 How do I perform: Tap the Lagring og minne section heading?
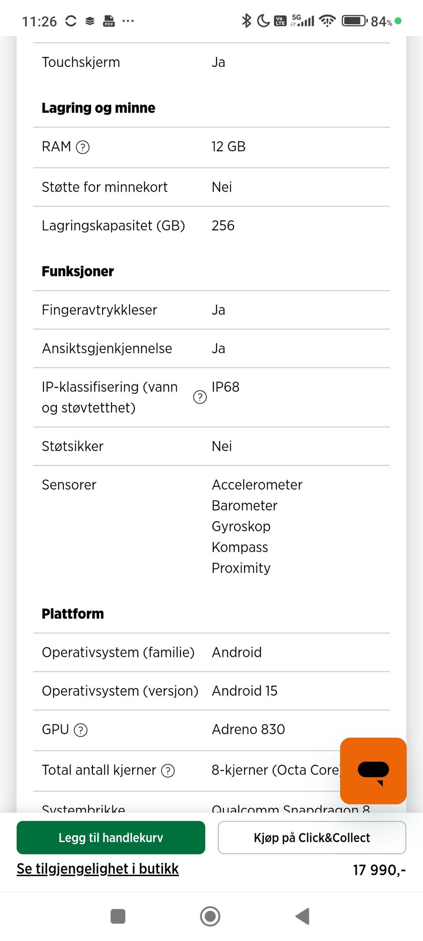pyautogui.click(x=98, y=108)
